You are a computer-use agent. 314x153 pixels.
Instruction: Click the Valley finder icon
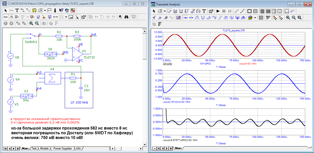pos(203,18)
